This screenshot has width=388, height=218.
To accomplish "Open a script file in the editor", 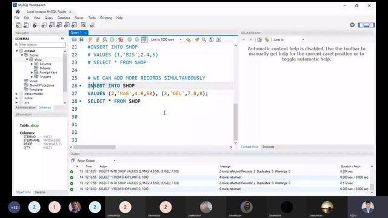I will pos(74,39).
